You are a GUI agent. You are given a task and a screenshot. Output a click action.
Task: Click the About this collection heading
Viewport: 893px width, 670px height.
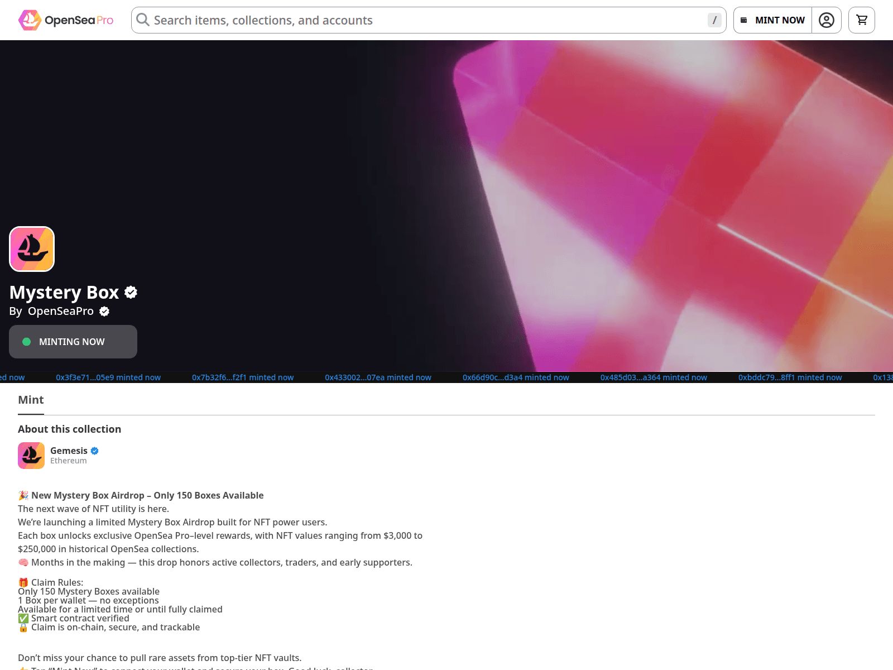point(69,429)
